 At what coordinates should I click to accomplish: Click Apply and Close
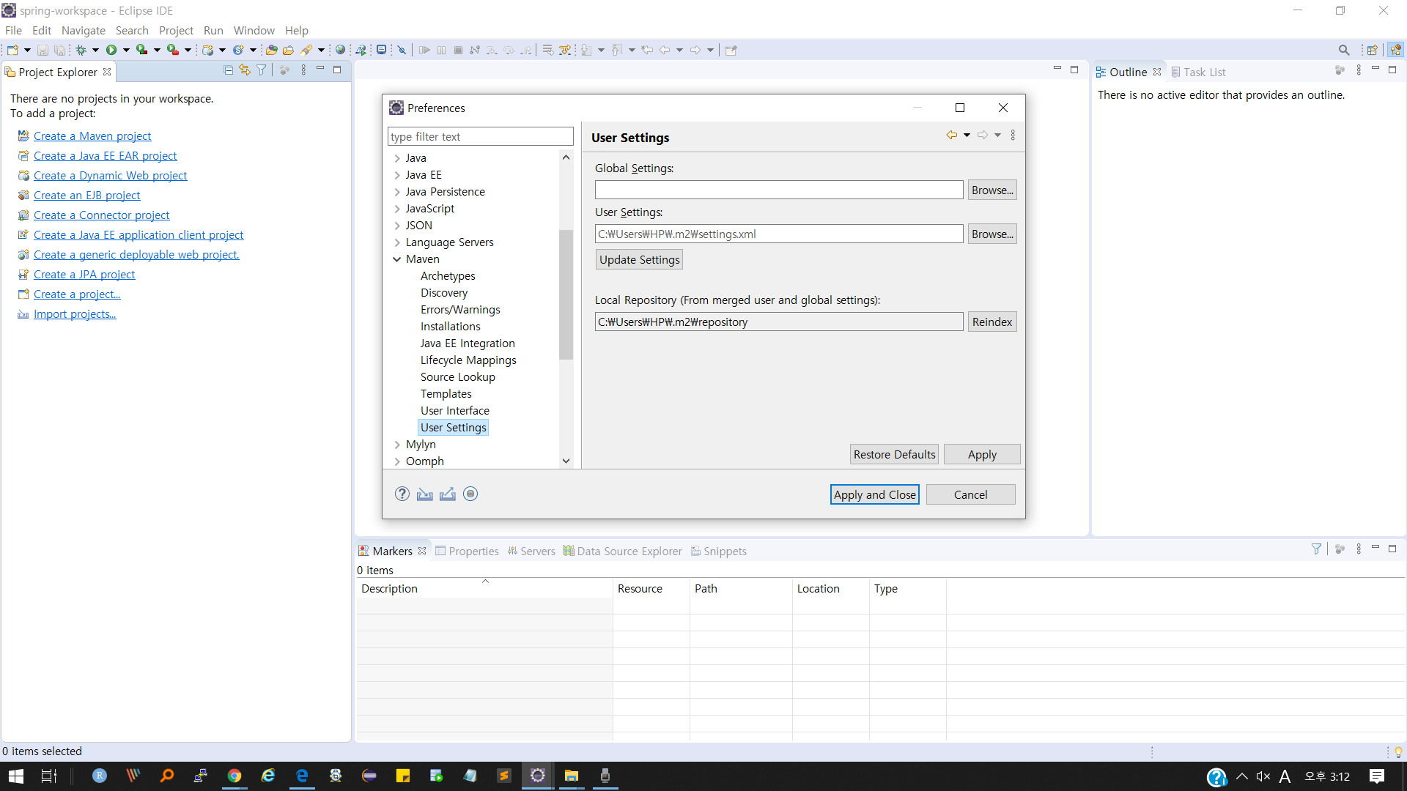pos(875,494)
